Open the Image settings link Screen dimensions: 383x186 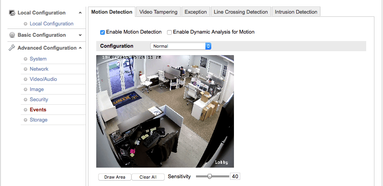[37, 89]
